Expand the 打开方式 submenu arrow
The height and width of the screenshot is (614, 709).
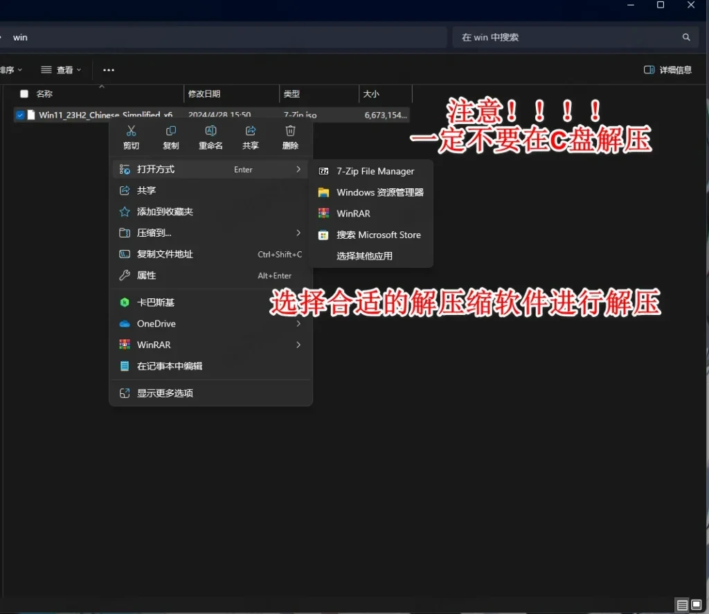tap(298, 169)
